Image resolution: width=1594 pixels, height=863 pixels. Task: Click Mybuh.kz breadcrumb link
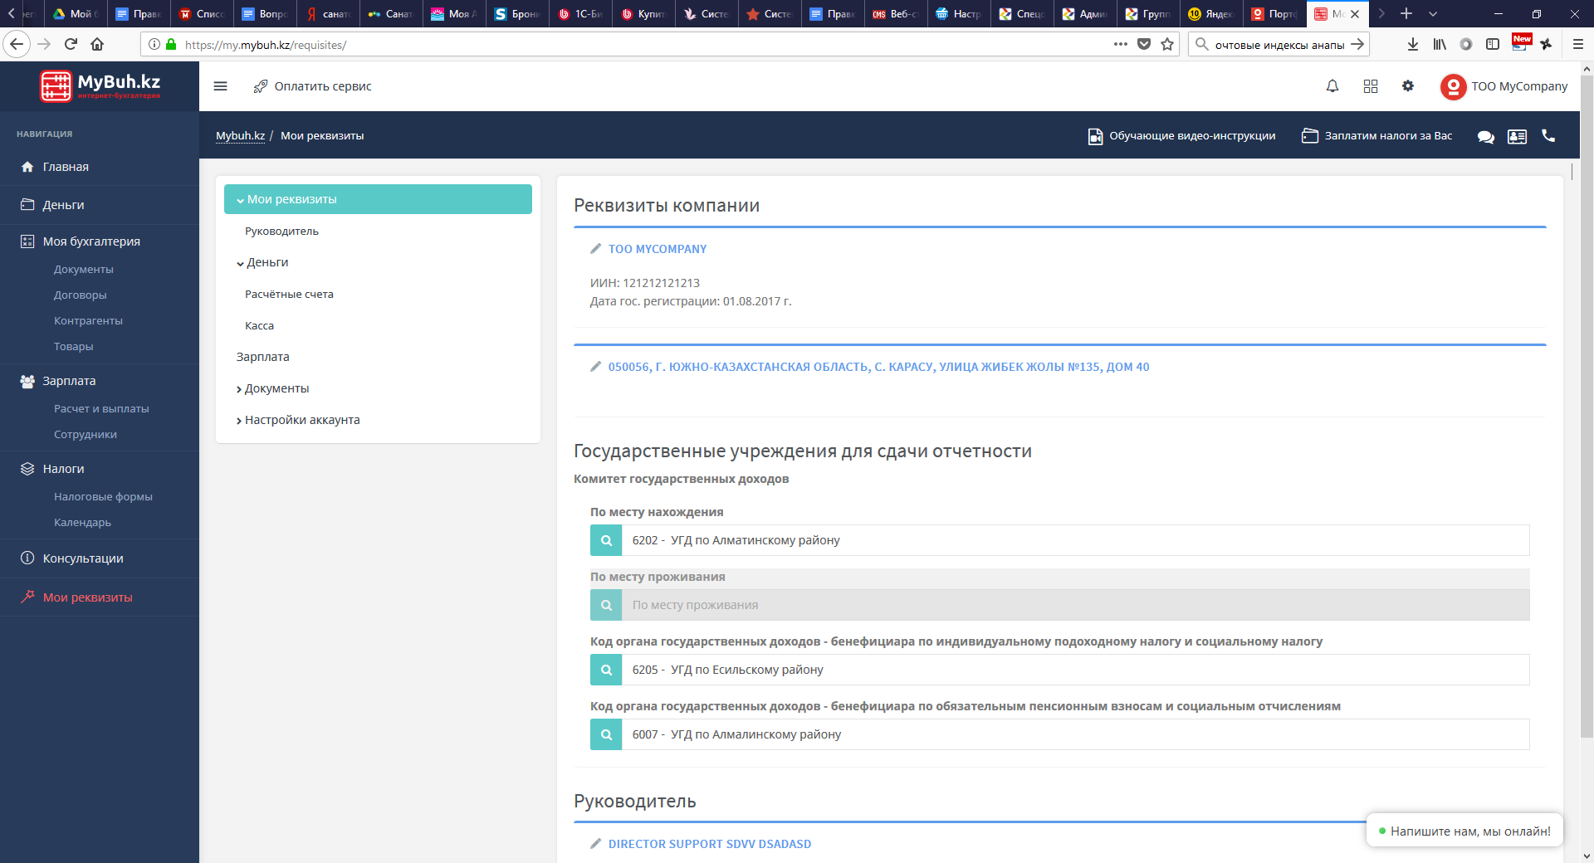click(x=240, y=136)
